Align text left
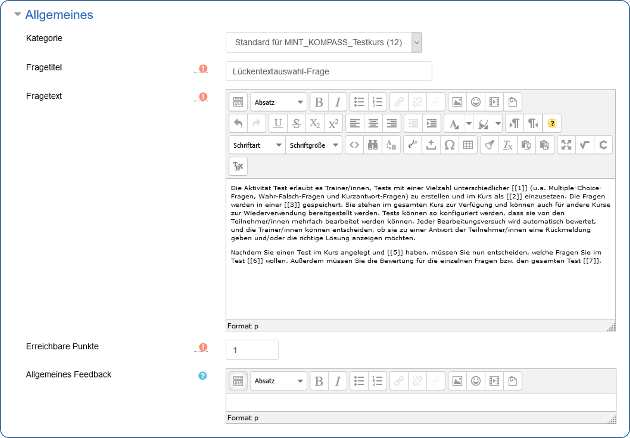Screen dimensions: 630x438 [x=355, y=123]
